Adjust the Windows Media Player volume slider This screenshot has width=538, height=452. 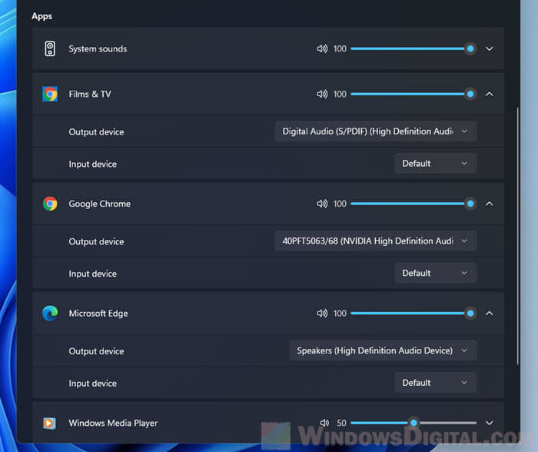click(x=413, y=423)
